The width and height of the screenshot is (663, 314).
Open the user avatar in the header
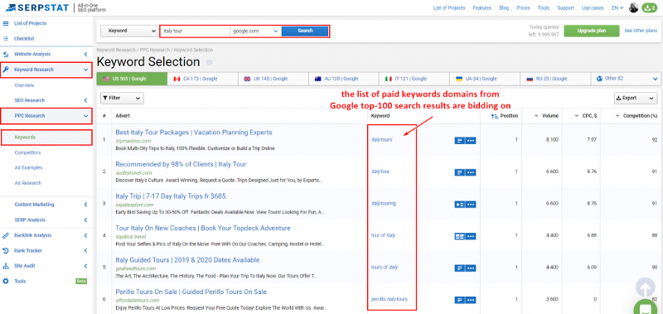pos(633,7)
